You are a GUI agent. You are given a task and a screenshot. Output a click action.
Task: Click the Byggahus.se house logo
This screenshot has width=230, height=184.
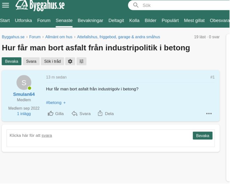pyautogui.click(x=40, y=5)
